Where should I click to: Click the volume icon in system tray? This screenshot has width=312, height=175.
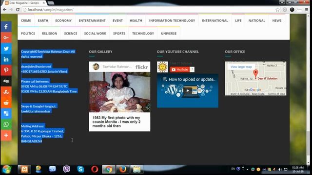[280, 170]
